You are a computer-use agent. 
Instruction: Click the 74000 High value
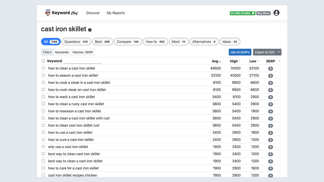tap(235, 68)
